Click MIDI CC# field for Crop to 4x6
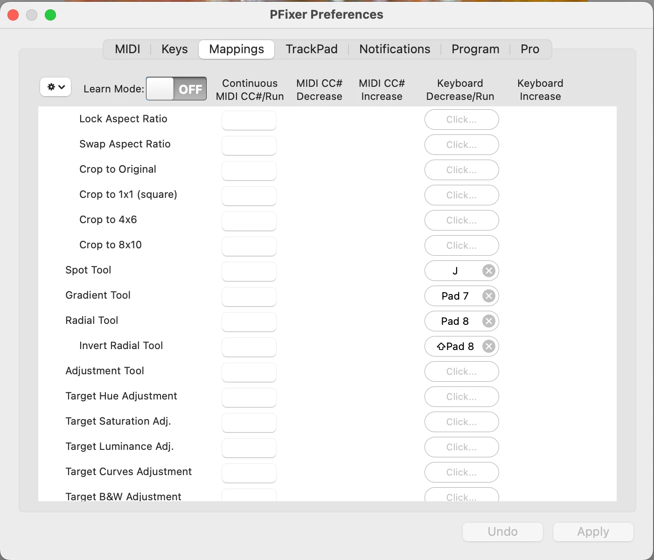 pyautogui.click(x=249, y=221)
